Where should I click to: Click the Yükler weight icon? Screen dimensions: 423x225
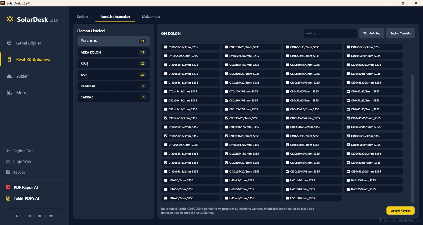[9, 76]
